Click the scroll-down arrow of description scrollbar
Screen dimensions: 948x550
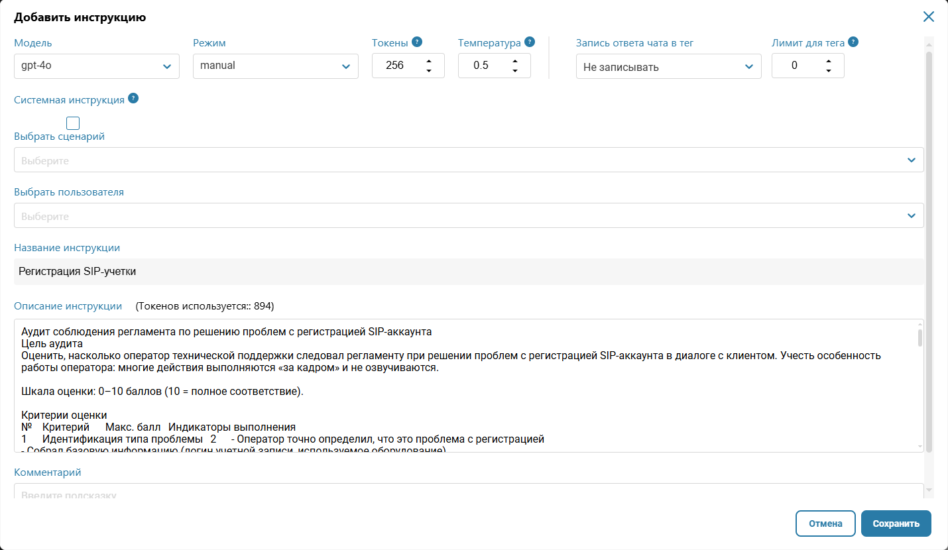[919, 447]
